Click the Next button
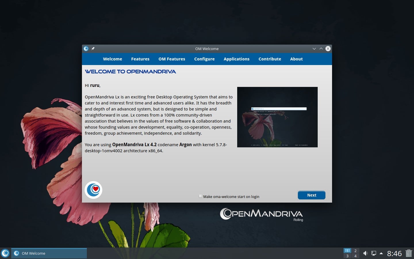Image resolution: width=414 pixels, height=259 pixels. [x=312, y=195]
